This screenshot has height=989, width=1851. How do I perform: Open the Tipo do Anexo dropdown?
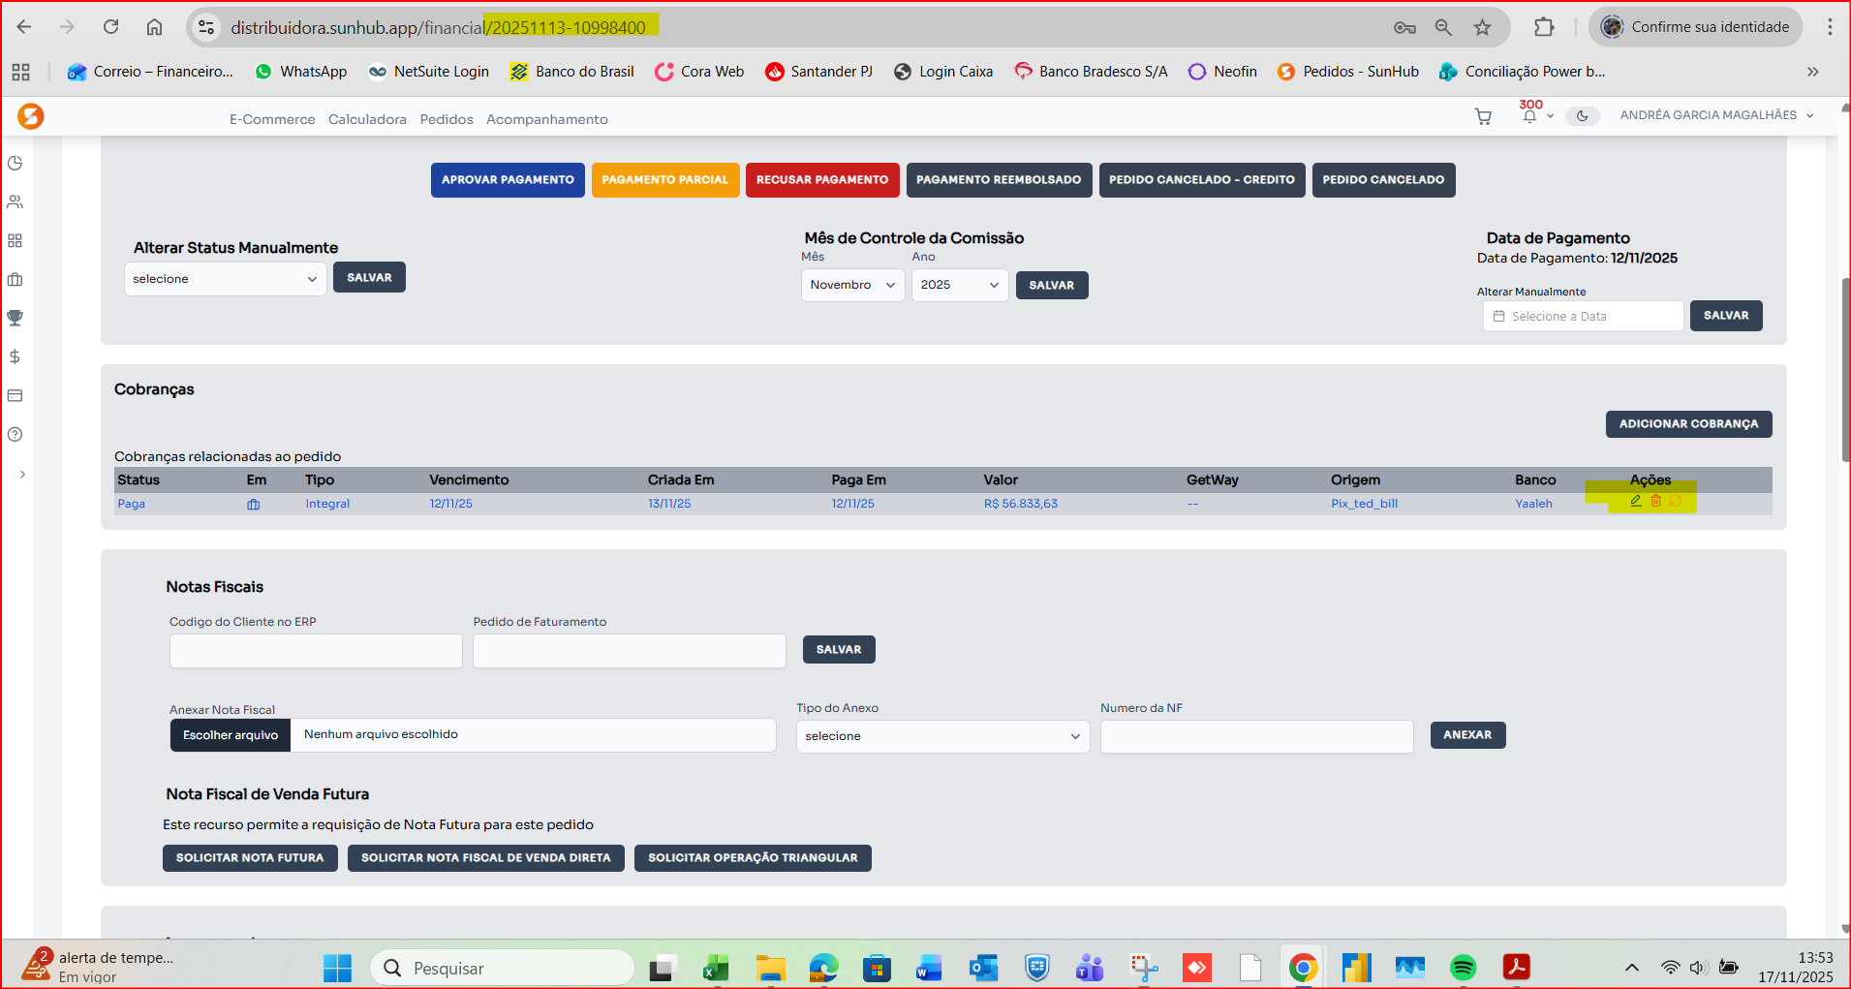pos(941,736)
